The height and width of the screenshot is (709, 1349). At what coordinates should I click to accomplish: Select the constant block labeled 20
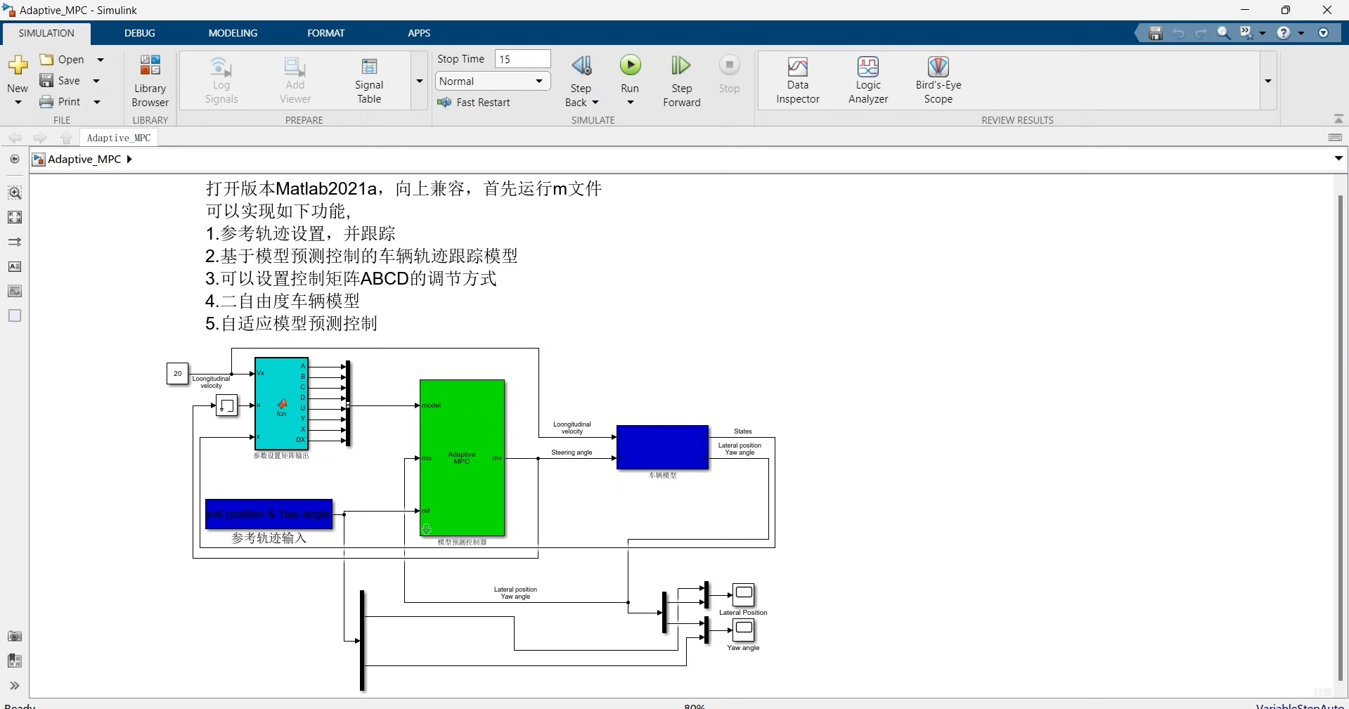pos(177,374)
